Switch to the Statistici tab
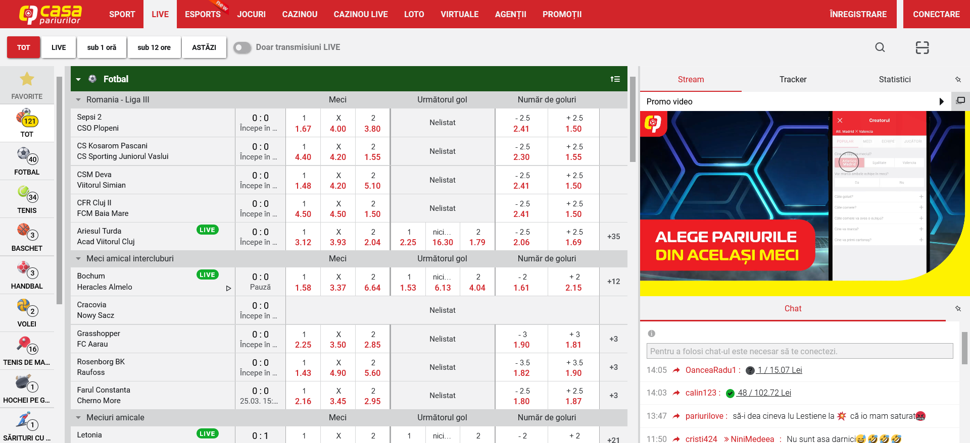970x443 pixels. (x=895, y=79)
